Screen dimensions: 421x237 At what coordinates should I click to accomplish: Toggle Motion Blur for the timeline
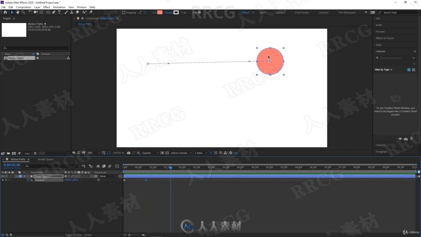[110, 166]
